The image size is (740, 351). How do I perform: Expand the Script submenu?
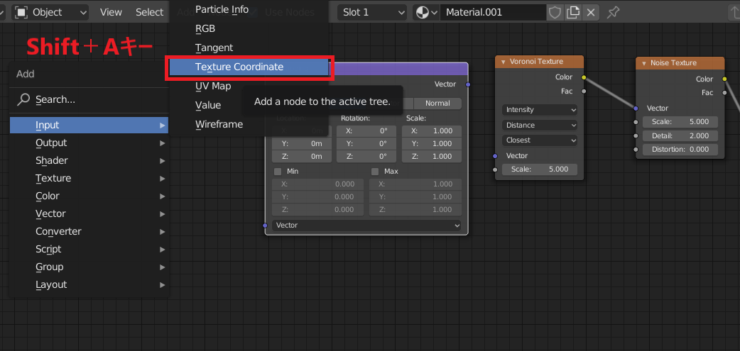point(89,249)
